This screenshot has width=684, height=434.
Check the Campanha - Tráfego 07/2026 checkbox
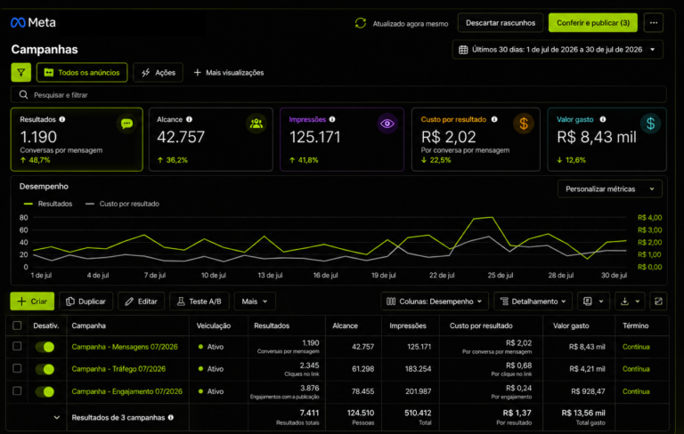[17, 368]
